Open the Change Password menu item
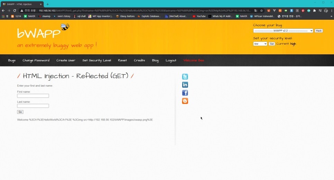334x180 pixels. 36,60
